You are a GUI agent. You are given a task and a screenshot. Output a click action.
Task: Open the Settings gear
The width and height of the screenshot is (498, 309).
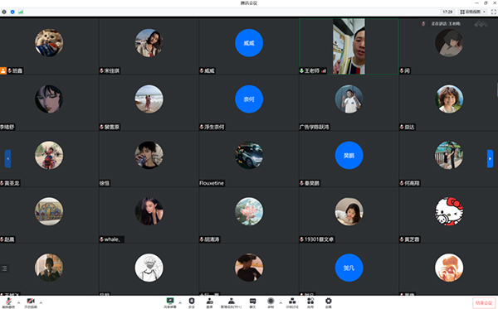tap(329, 302)
